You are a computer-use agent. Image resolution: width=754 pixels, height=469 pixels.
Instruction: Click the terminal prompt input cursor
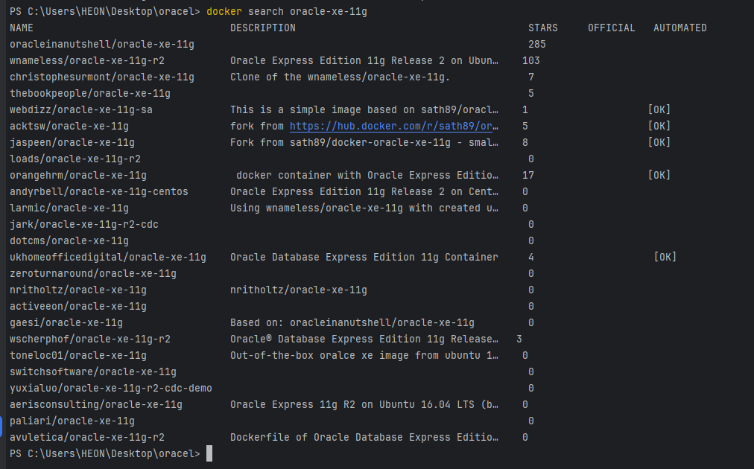(x=209, y=453)
